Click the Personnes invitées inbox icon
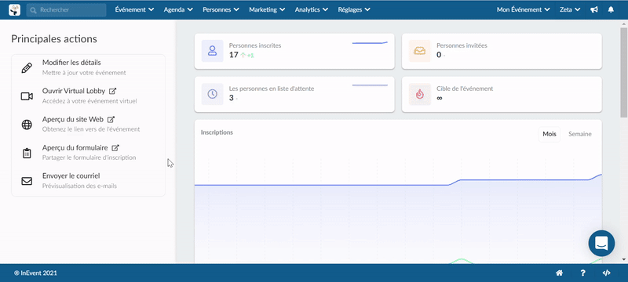The image size is (628, 282). 420,51
